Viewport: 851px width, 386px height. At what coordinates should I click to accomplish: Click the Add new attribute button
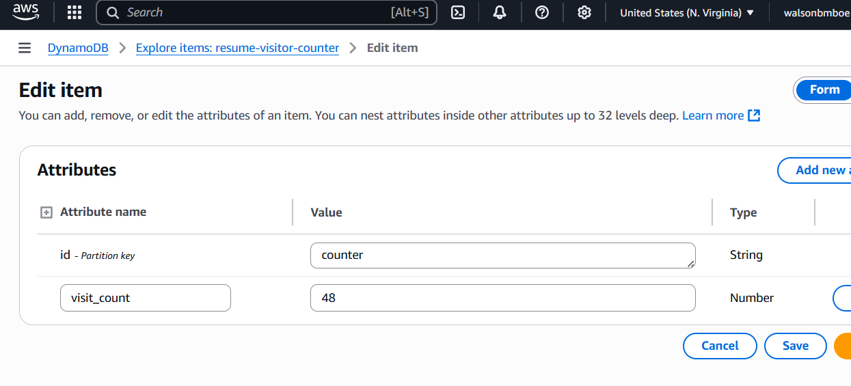pos(815,170)
